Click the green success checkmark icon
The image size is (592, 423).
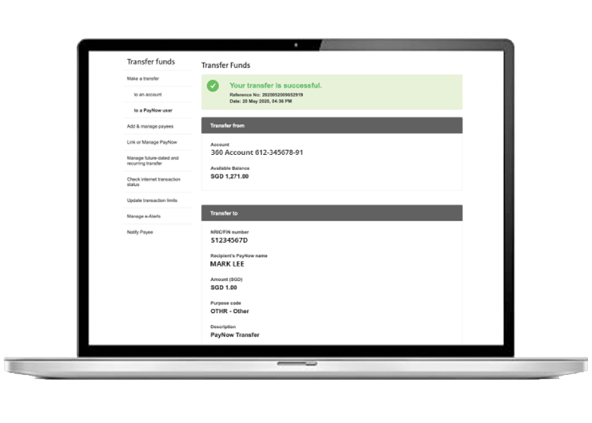coord(213,85)
